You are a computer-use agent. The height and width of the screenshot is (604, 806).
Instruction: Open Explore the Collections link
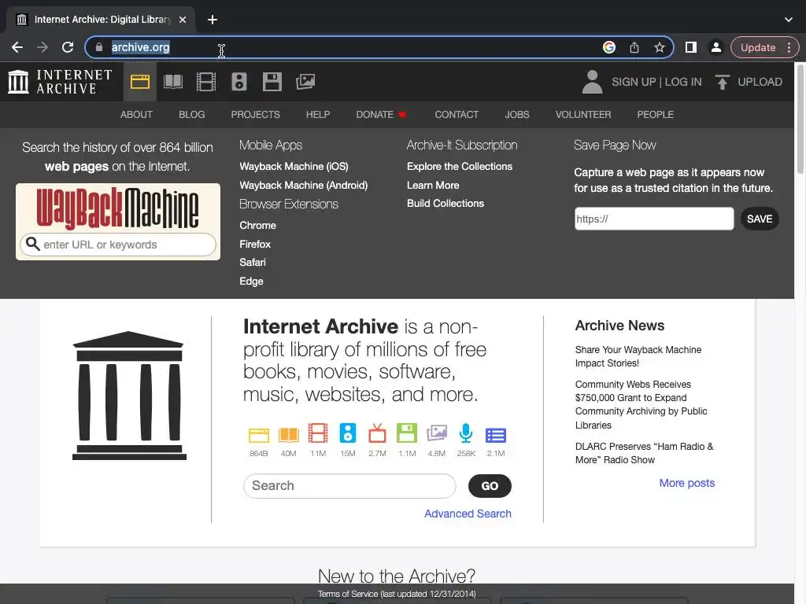click(460, 167)
